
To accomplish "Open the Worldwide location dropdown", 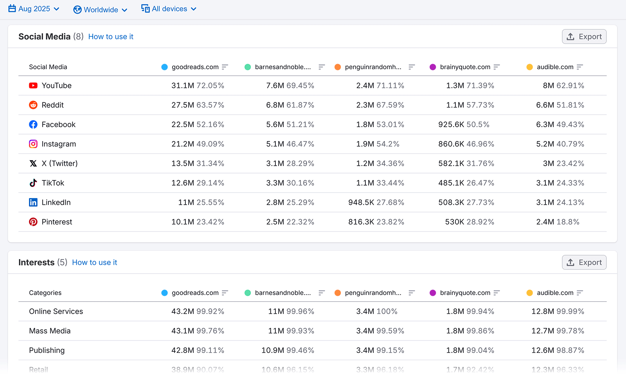I will point(101,9).
